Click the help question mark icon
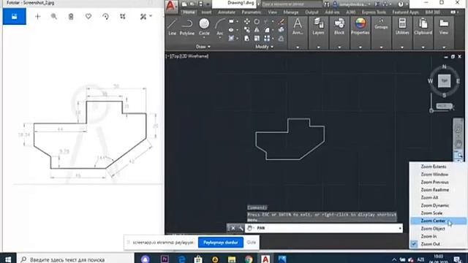468x263 pixels. 401,4
